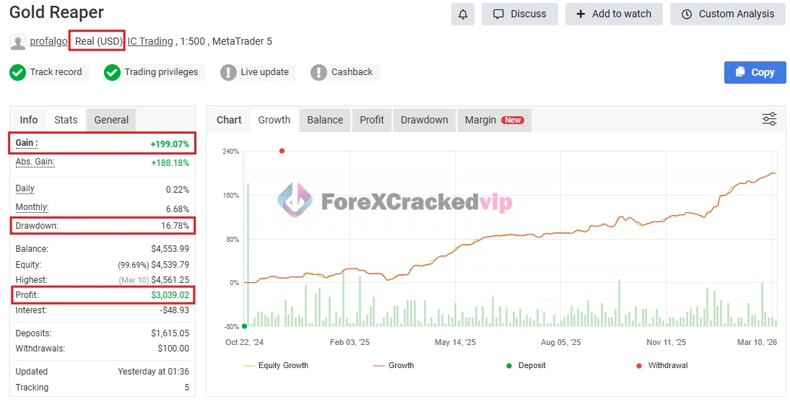Click the Live update warning icon
This screenshot has height=402, width=790.
coord(228,72)
